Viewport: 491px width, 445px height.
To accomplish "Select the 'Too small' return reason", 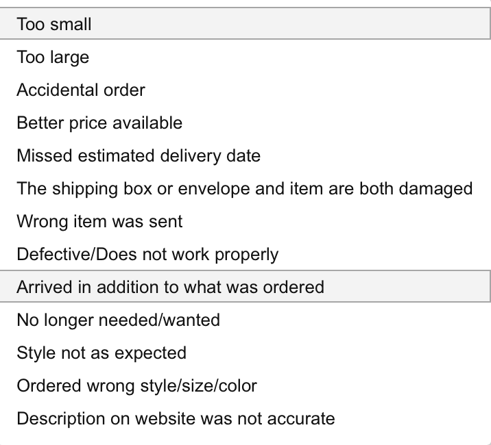I will (55, 25).
